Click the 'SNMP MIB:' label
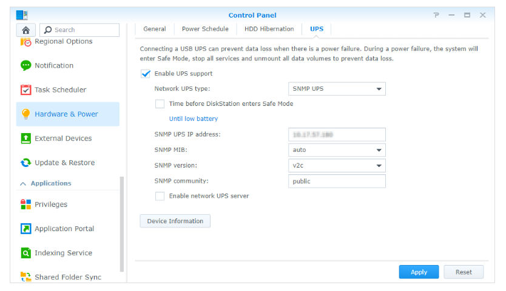506x291 pixels. click(170, 150)
